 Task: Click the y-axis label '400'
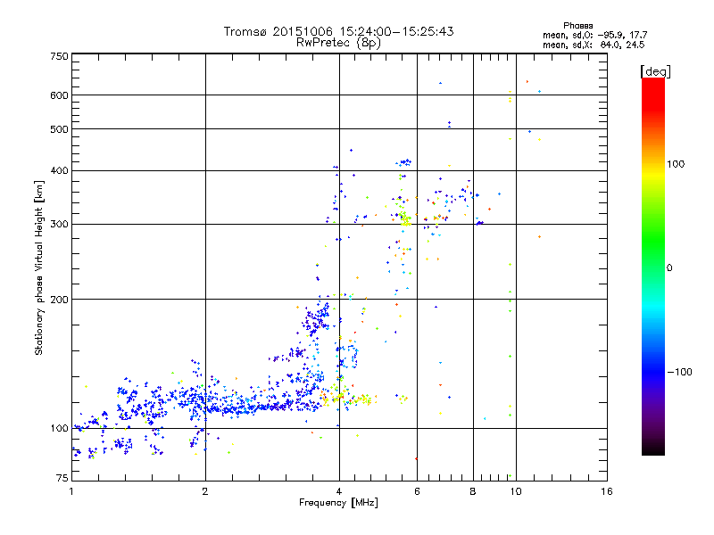59,171
